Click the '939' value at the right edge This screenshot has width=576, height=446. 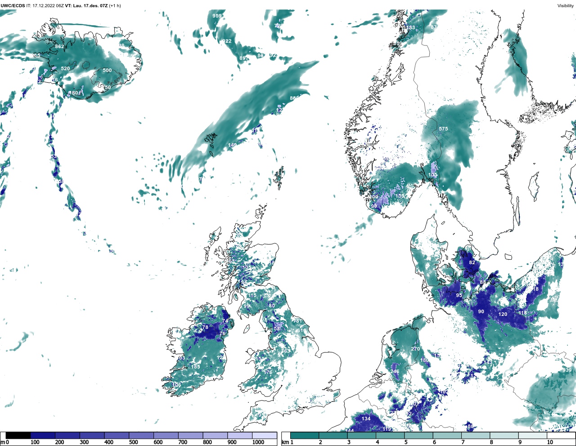tap(567, 370)
